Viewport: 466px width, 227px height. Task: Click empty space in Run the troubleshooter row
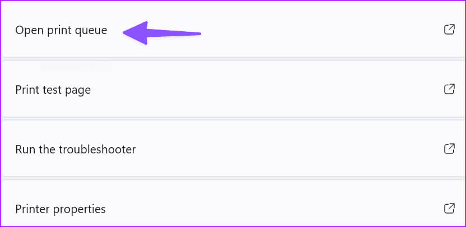coord(282,148)
